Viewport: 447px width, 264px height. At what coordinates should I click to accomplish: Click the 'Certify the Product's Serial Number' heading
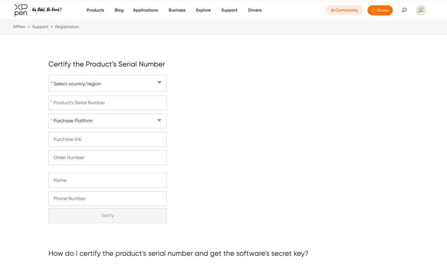click(107, 64)
